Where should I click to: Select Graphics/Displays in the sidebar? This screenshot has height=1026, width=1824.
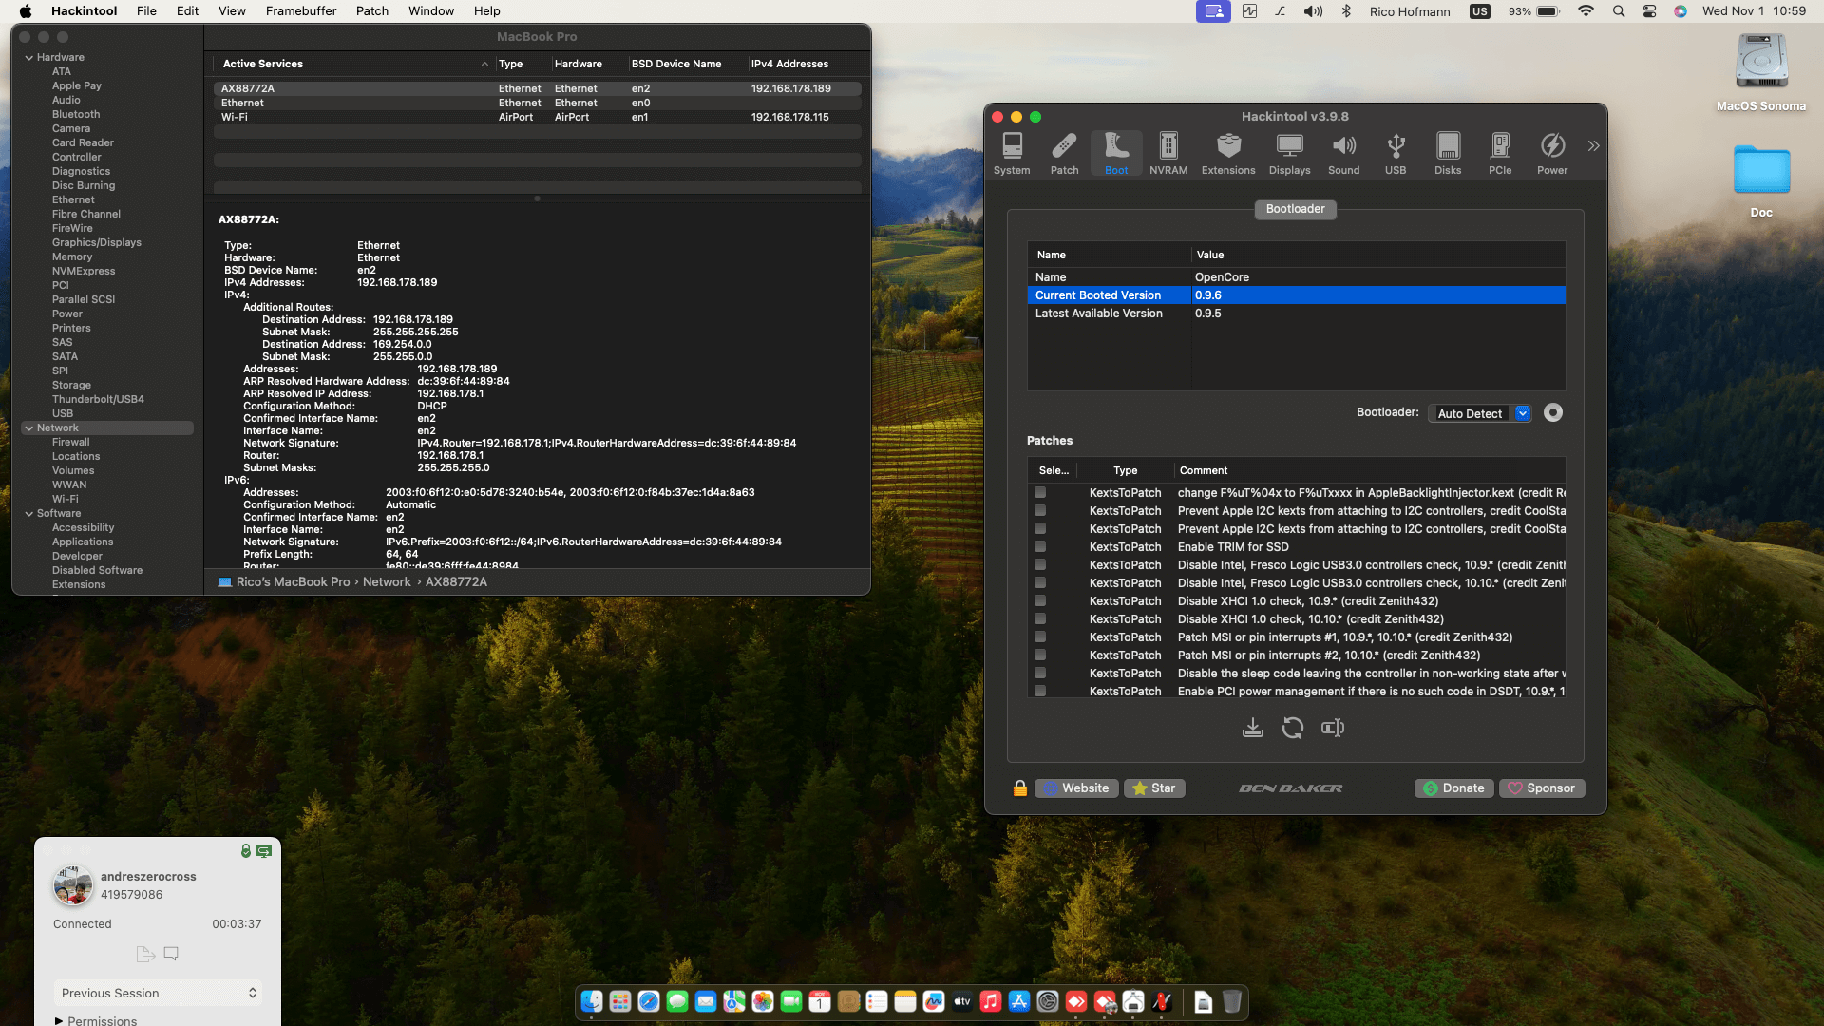pos(97,242)
